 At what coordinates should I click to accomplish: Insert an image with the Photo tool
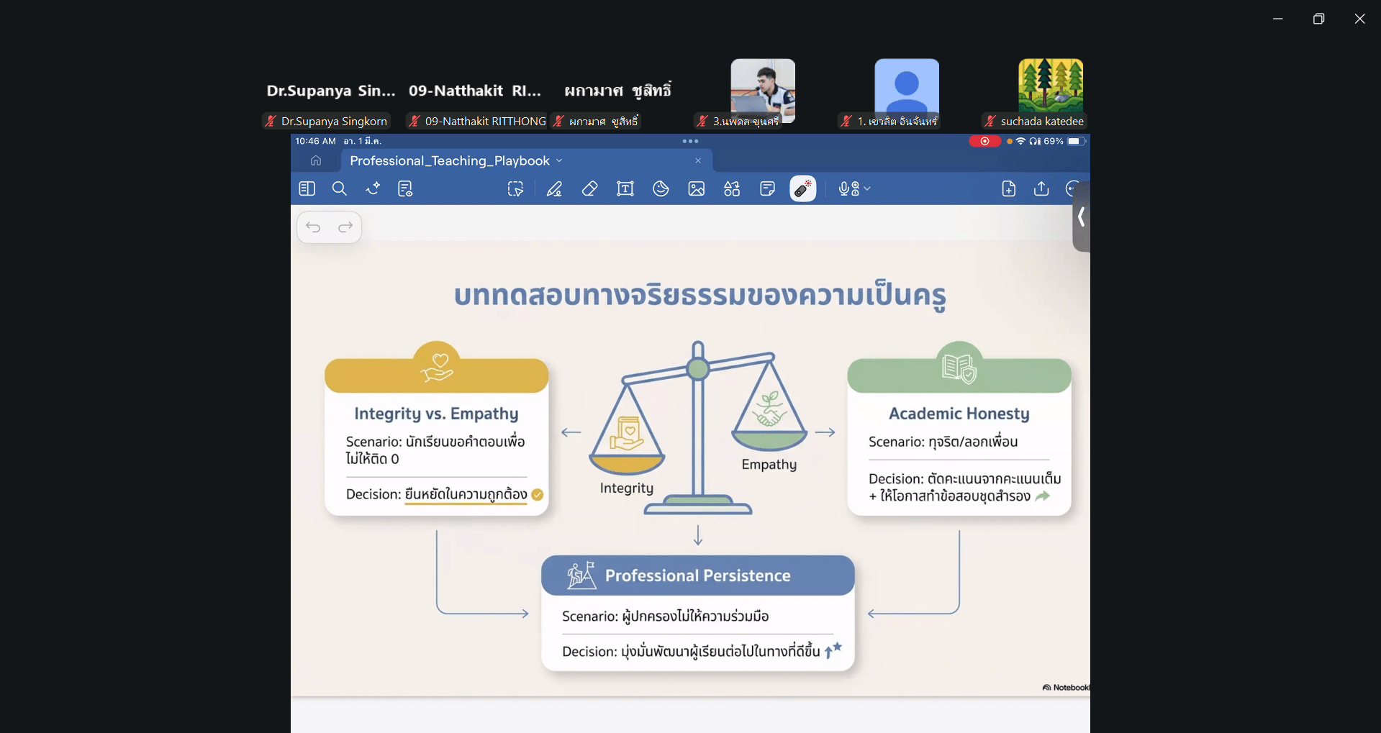pyautogui.click(x=696, y=189)
